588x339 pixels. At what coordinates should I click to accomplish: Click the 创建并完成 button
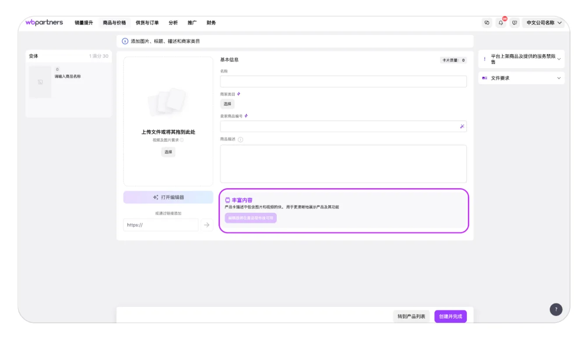tap(450, 316)
